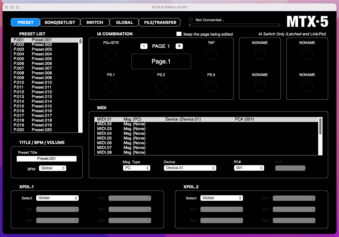
Task: Open the GLOBAL tab
Action: coord(124,22)
